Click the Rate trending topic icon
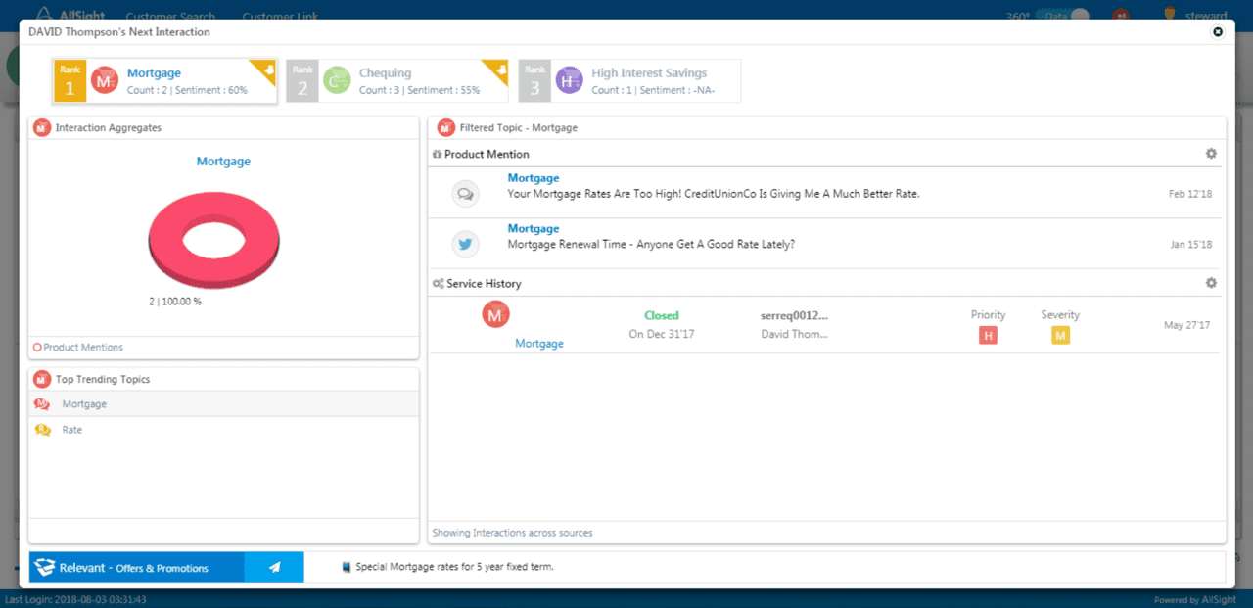Screen dimensions: 1253x608 pyautogui.click(x=43, y=430)
